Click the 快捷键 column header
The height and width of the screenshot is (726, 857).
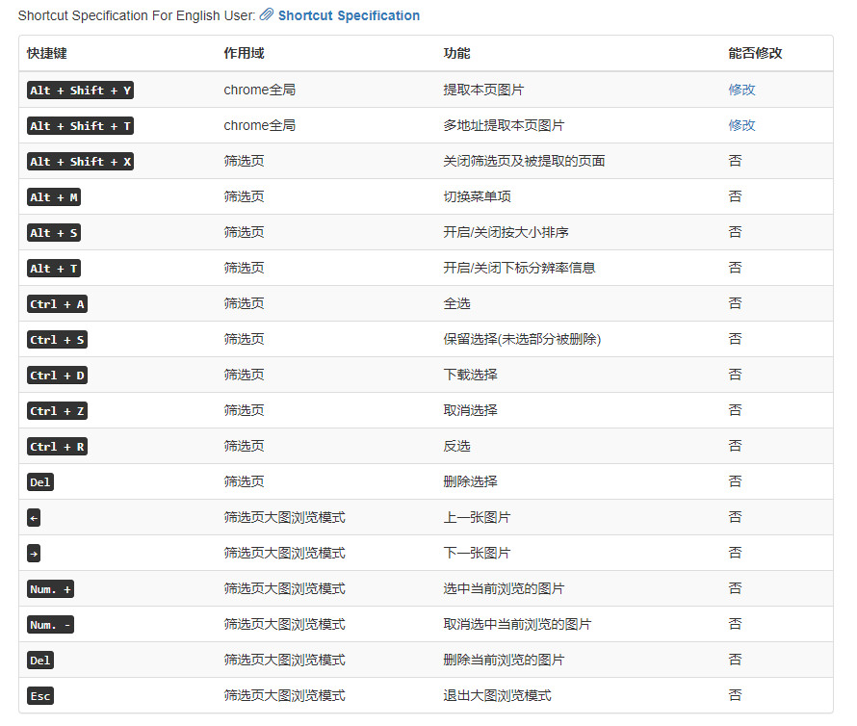pos(47,54)
